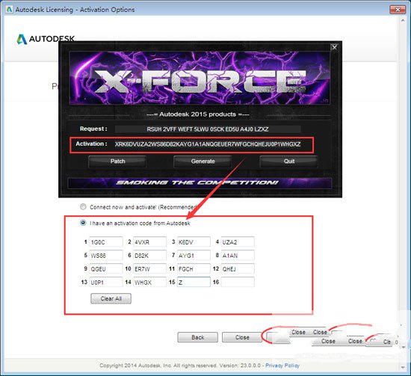This screenshot has height=376, width=411.
Task: Click the Quit button in X-Force
Action: 289,161
